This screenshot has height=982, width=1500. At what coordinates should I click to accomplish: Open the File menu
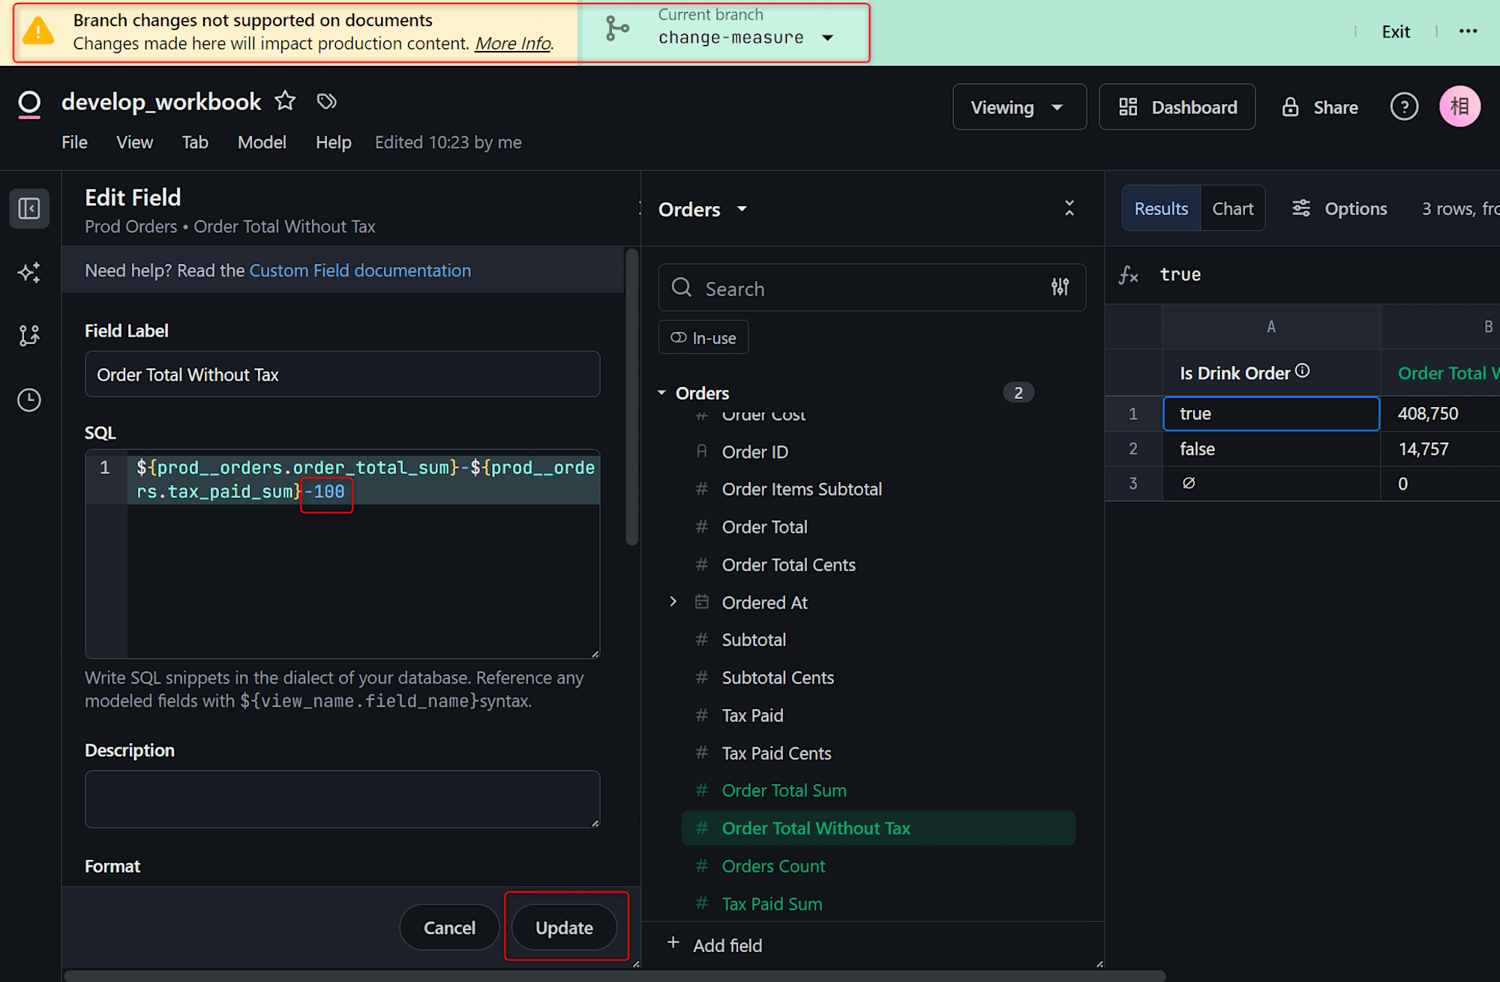point(74,142)
